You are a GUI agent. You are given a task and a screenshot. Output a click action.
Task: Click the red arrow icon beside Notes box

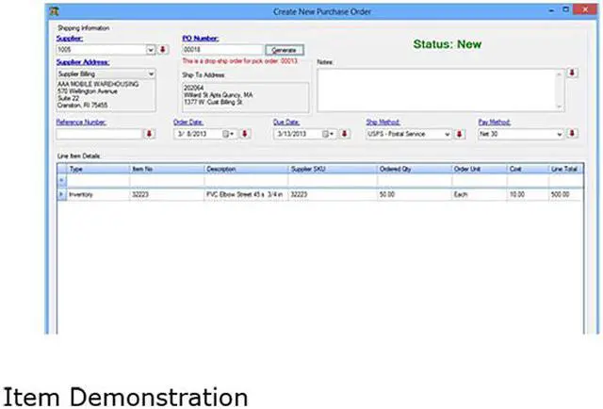[572, 73]
